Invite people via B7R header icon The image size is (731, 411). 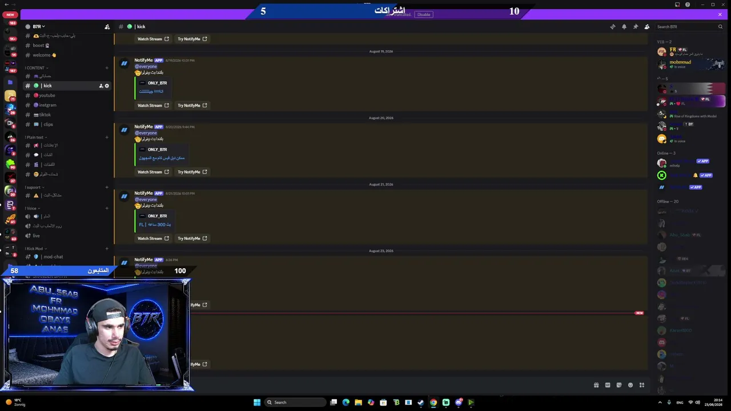tap(107, 27)
